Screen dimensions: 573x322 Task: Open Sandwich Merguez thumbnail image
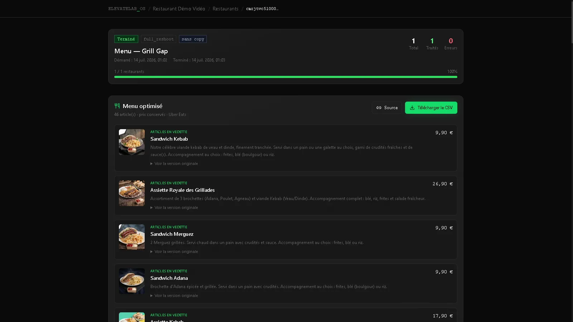coord(132,237)
